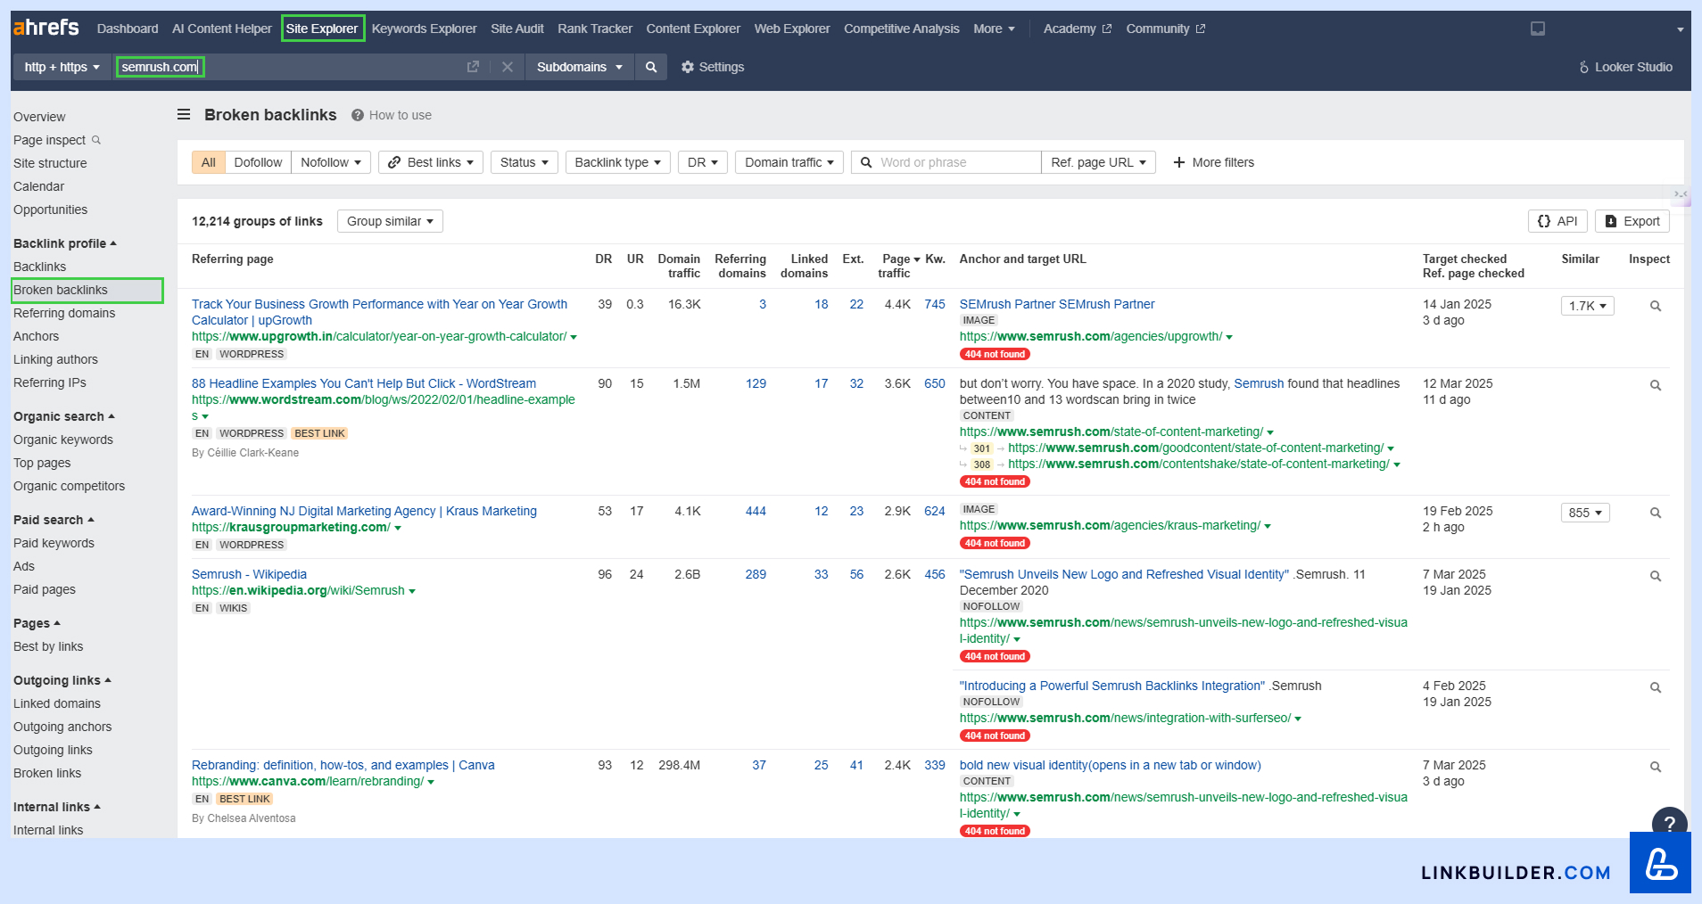The height and width of the screenshot is (904, 1702).
Task: Click 444 referring domains for Kraus Marketing
Action: [x=756, y=511]
